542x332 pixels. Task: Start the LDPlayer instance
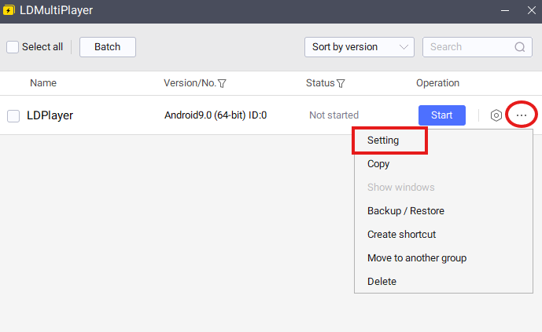[442, 115]
